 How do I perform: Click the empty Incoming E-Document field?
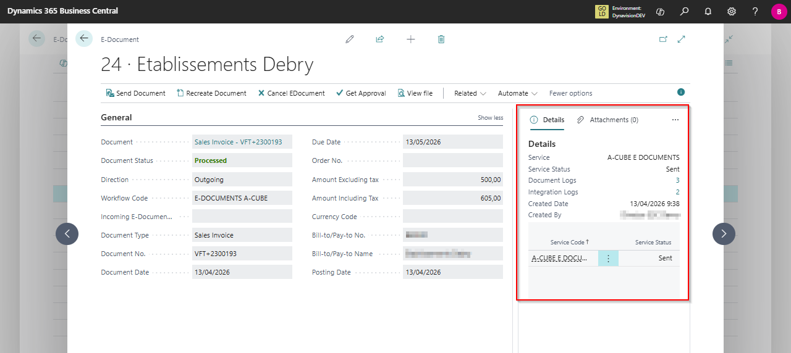coord(242,217)
